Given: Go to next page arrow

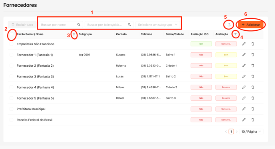Looking at the screenshot, I should [x=237, y=131].
